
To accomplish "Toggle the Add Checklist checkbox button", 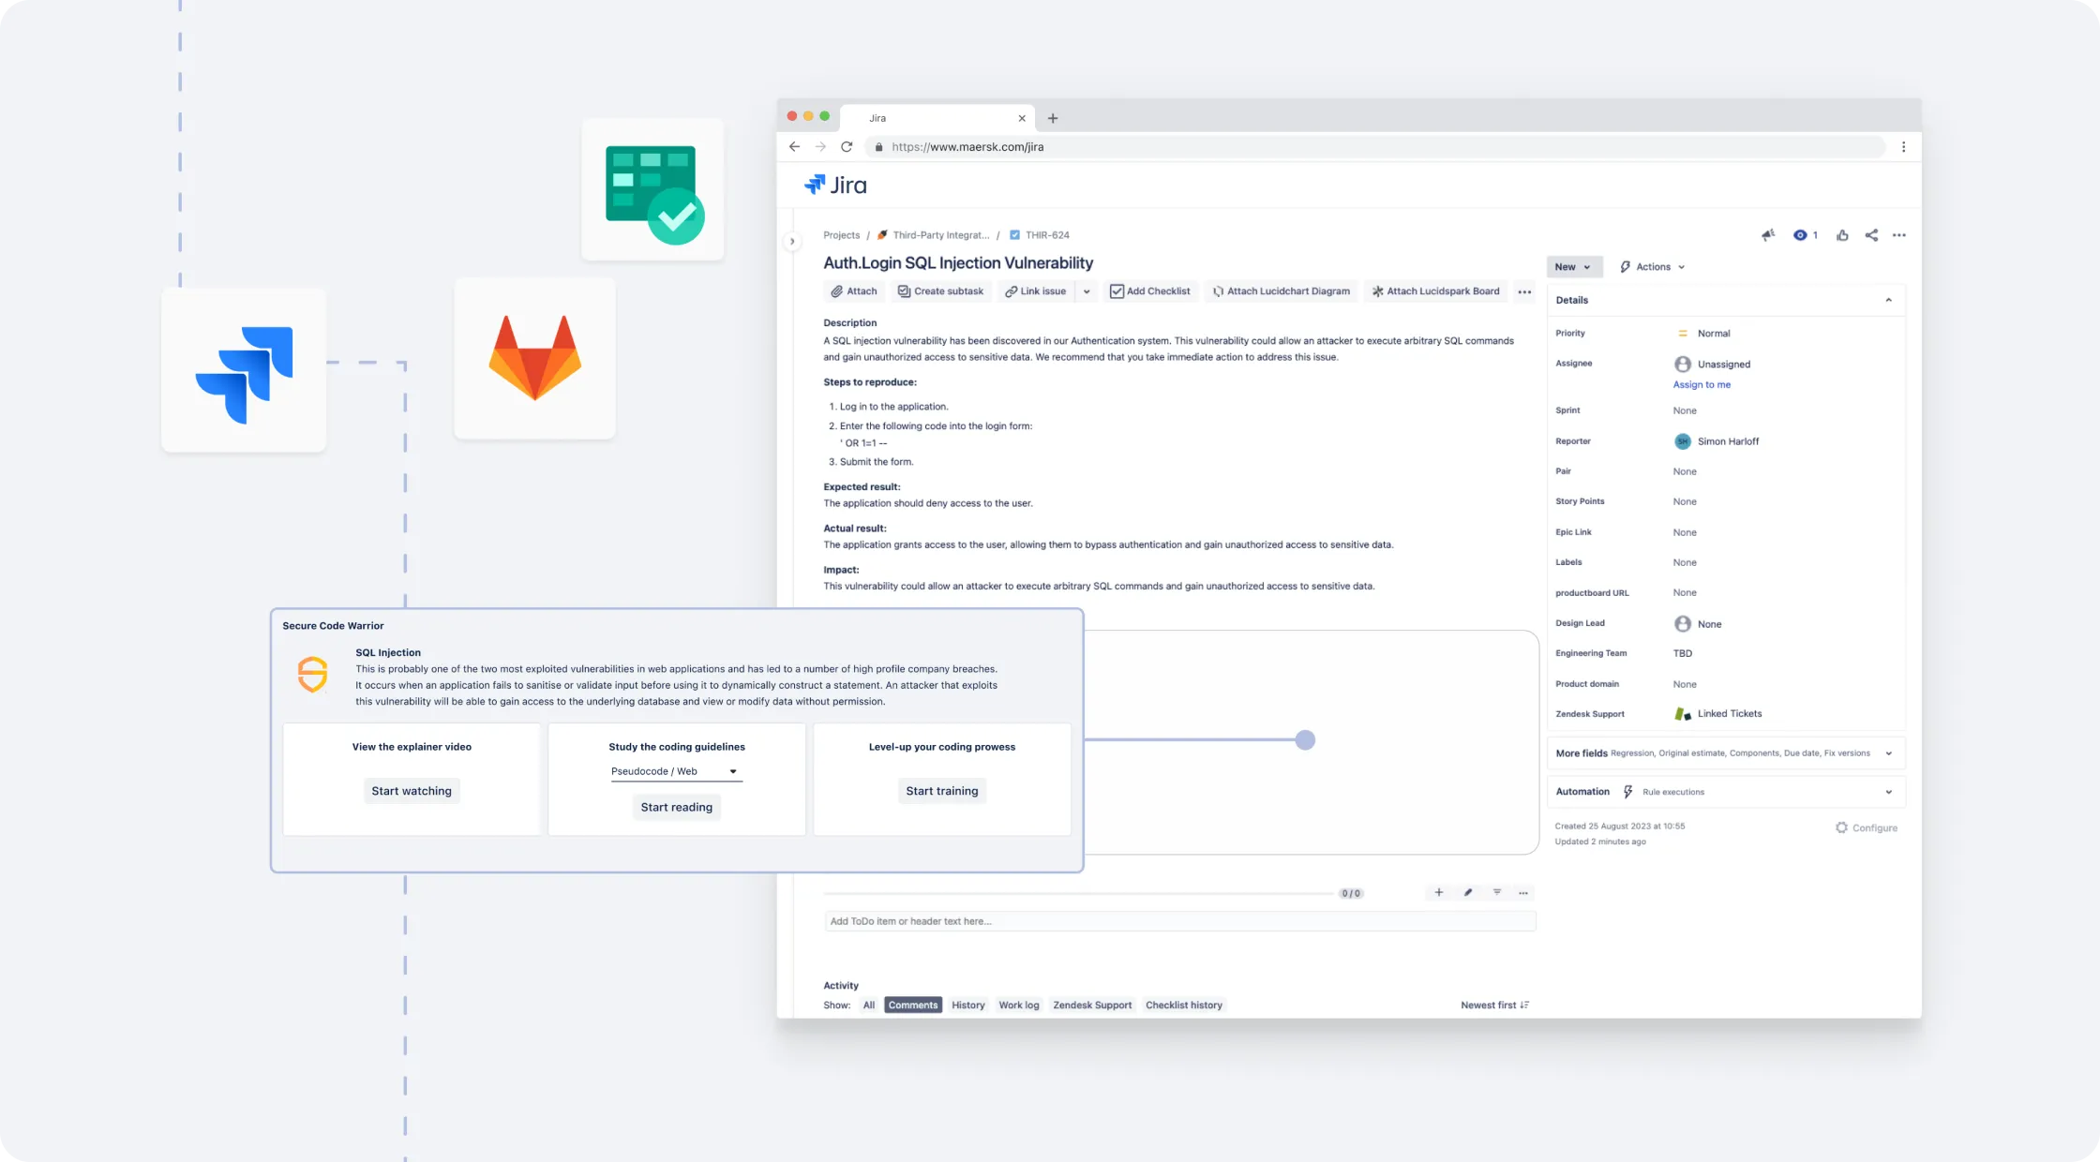I will pos(1117,290).
